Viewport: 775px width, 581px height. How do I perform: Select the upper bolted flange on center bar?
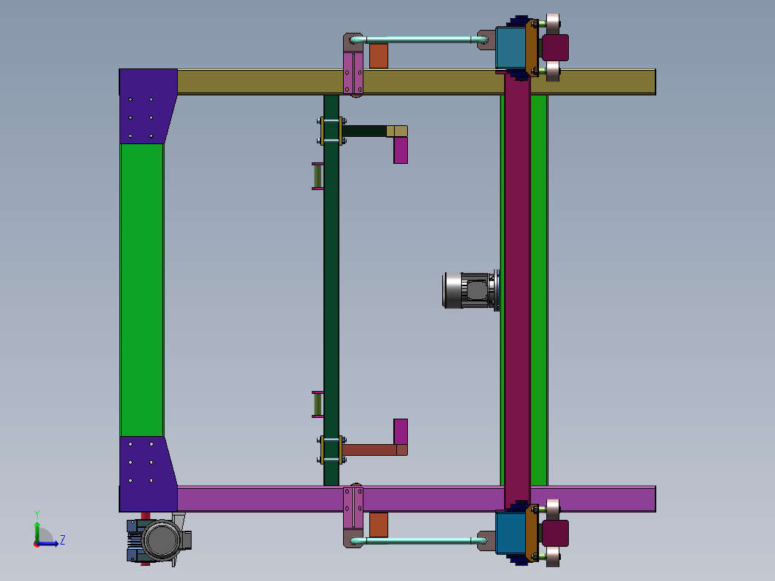[x=331, y=131]
